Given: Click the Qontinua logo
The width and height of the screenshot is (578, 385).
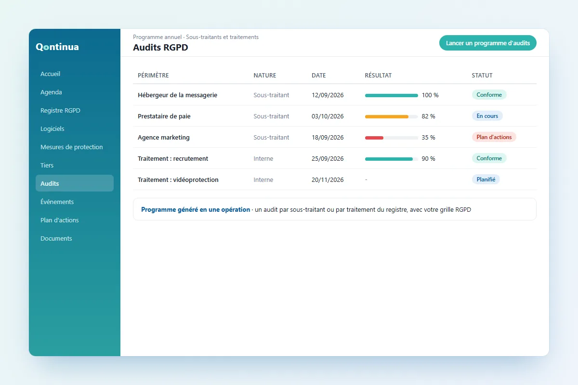Looking at the screenshot, I should click(x=57, y=47).
